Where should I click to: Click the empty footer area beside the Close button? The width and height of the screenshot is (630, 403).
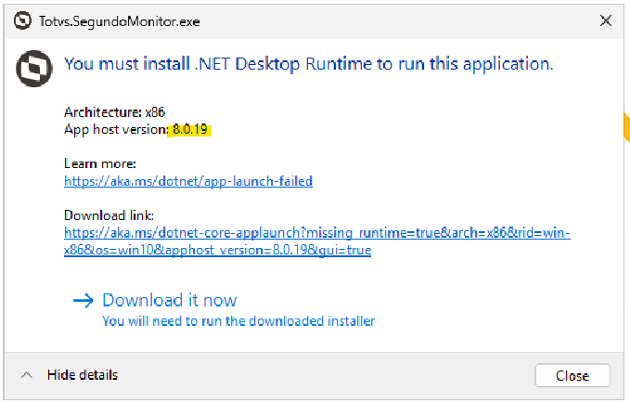325,375
